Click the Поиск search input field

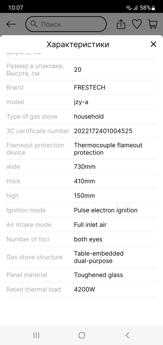66,24
